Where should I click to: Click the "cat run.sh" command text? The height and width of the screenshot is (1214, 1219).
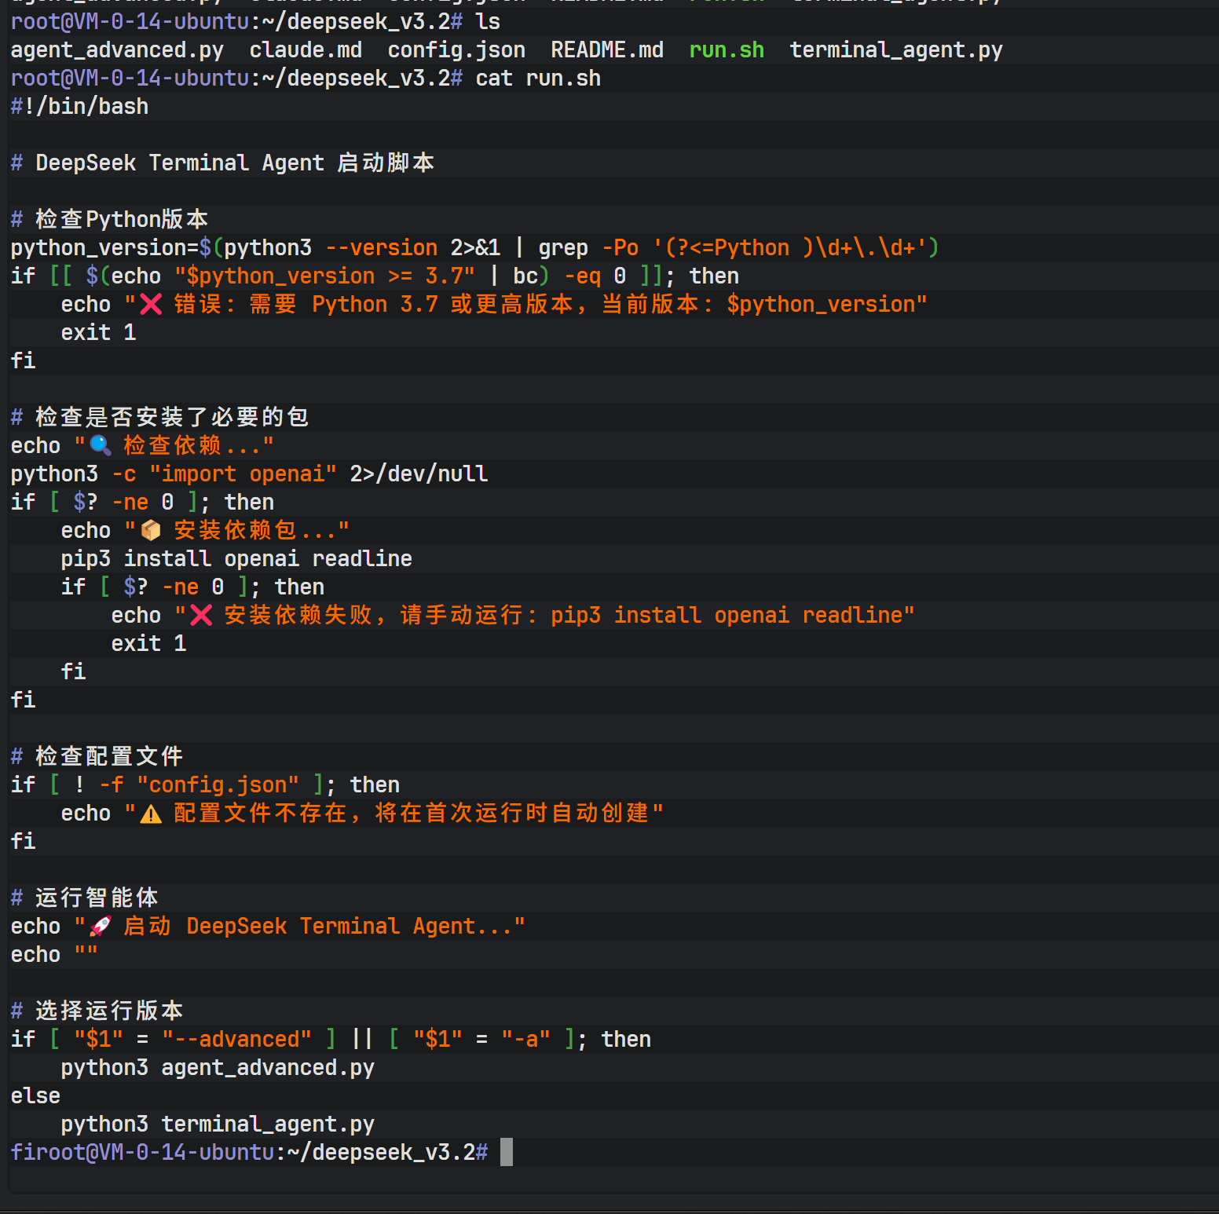click(538, 79)
